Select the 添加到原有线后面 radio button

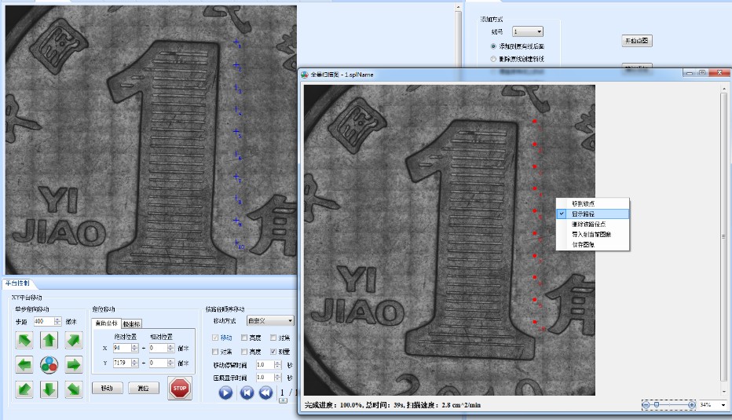pyautogui.click(x=493, y=46)
